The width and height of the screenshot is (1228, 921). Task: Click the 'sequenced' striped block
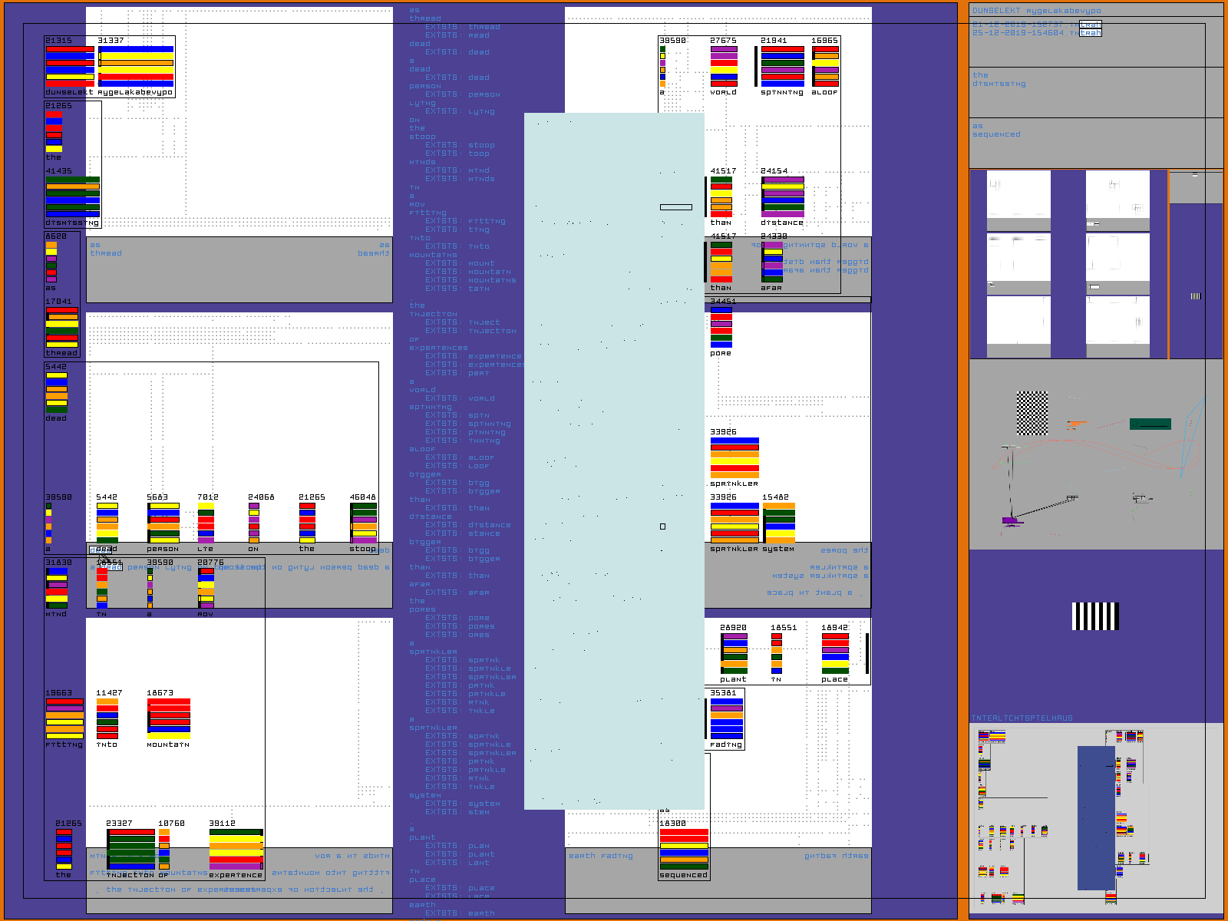click(684, 849)
